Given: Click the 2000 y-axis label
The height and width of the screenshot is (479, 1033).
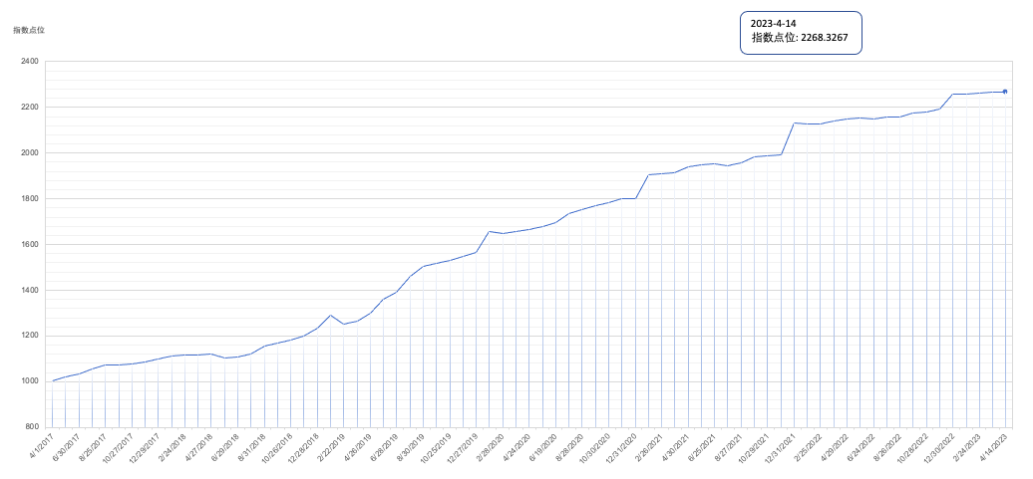Looking at the screenshot, I should pos(31,152).
